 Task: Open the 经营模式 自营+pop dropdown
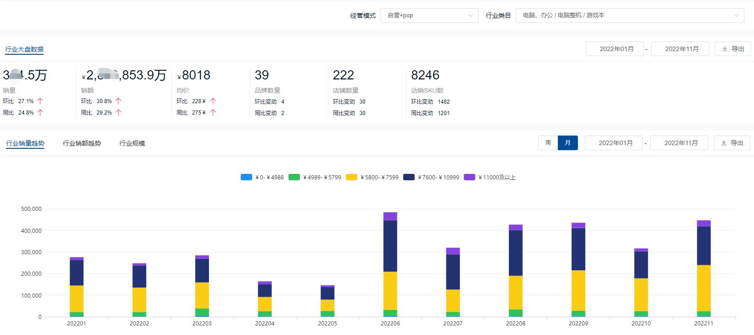pyautogui.click(x=429, y=16)
